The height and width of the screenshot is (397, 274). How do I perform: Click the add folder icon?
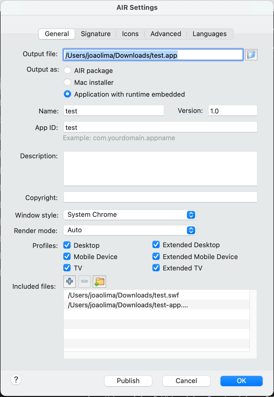tap(99, 281)
